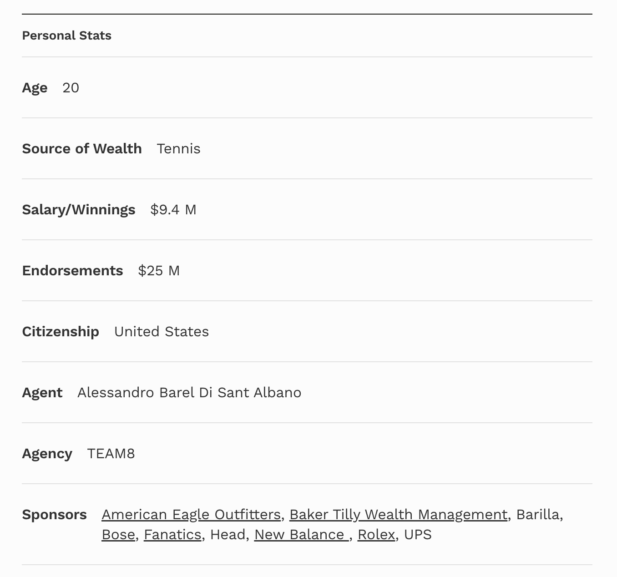Open the Rolex sponsor link
Image resolution: width=617 pixels, height=577 pixels.
(x=376, y=535)
